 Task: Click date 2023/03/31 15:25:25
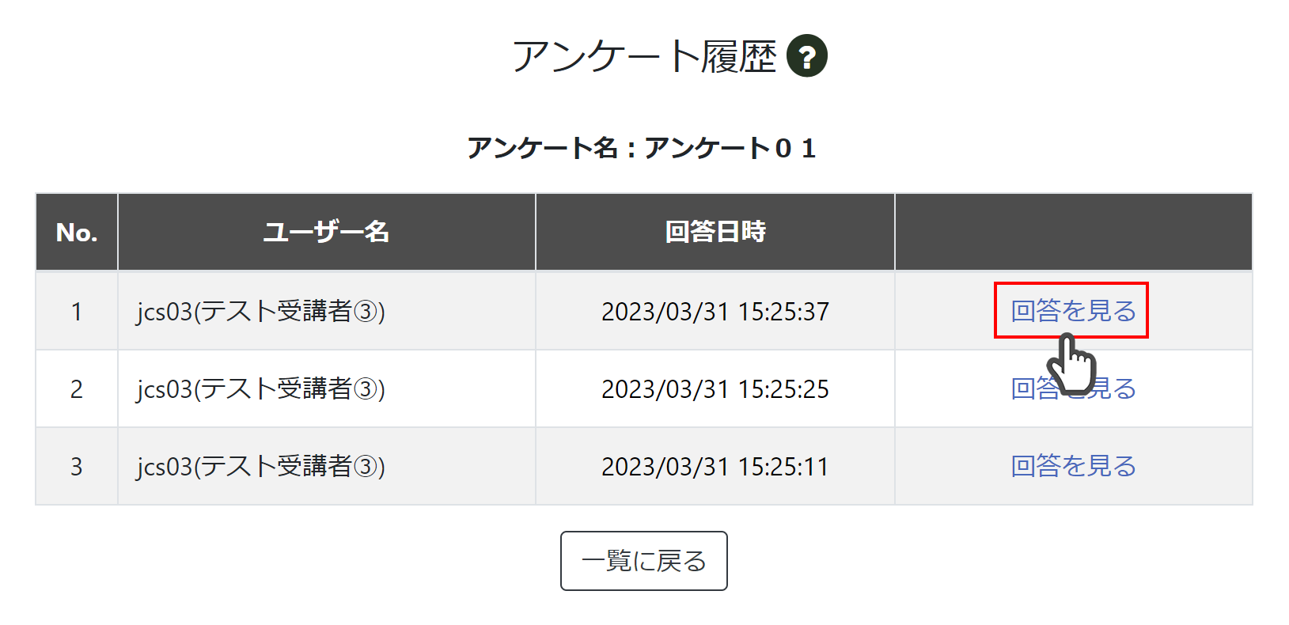[x=715, y=389]
